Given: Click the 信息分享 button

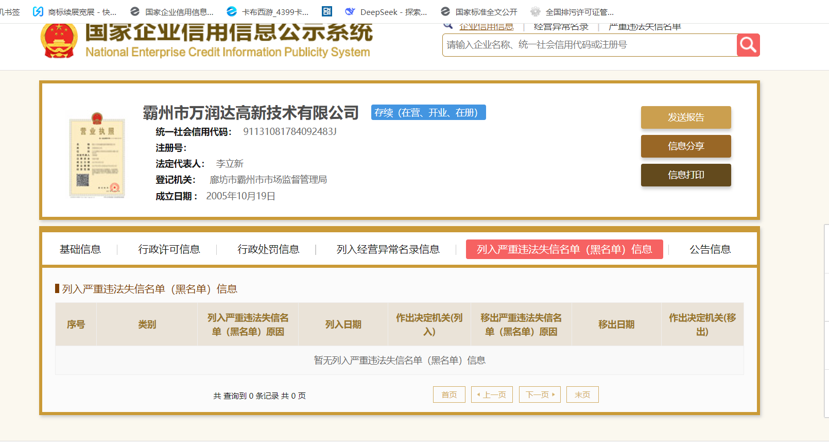Looking at the screenshot, I should 686,146.
